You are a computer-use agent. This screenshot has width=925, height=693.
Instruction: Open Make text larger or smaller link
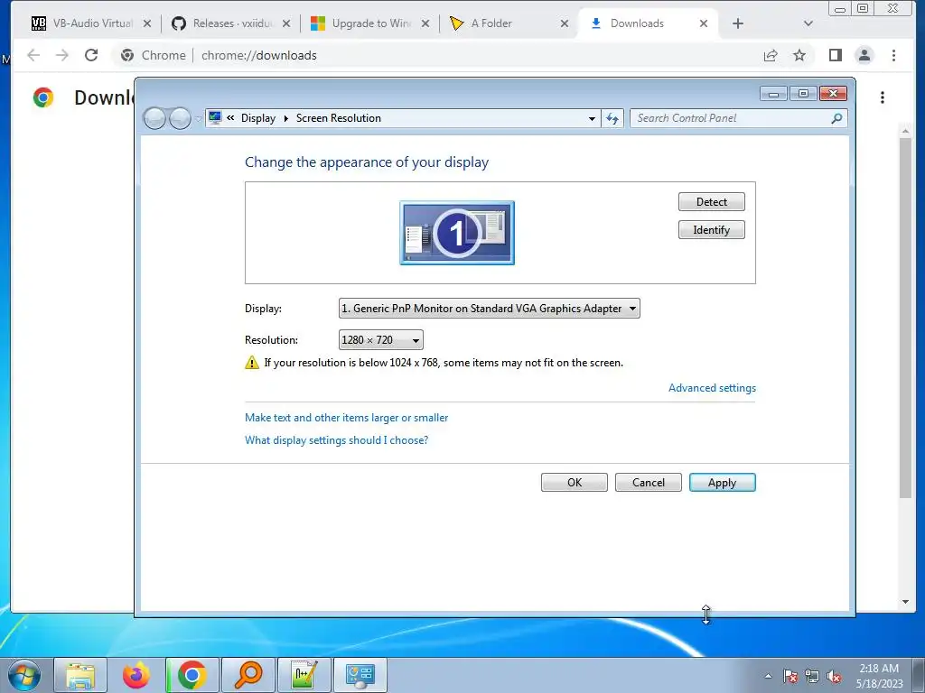pos(346,418)
